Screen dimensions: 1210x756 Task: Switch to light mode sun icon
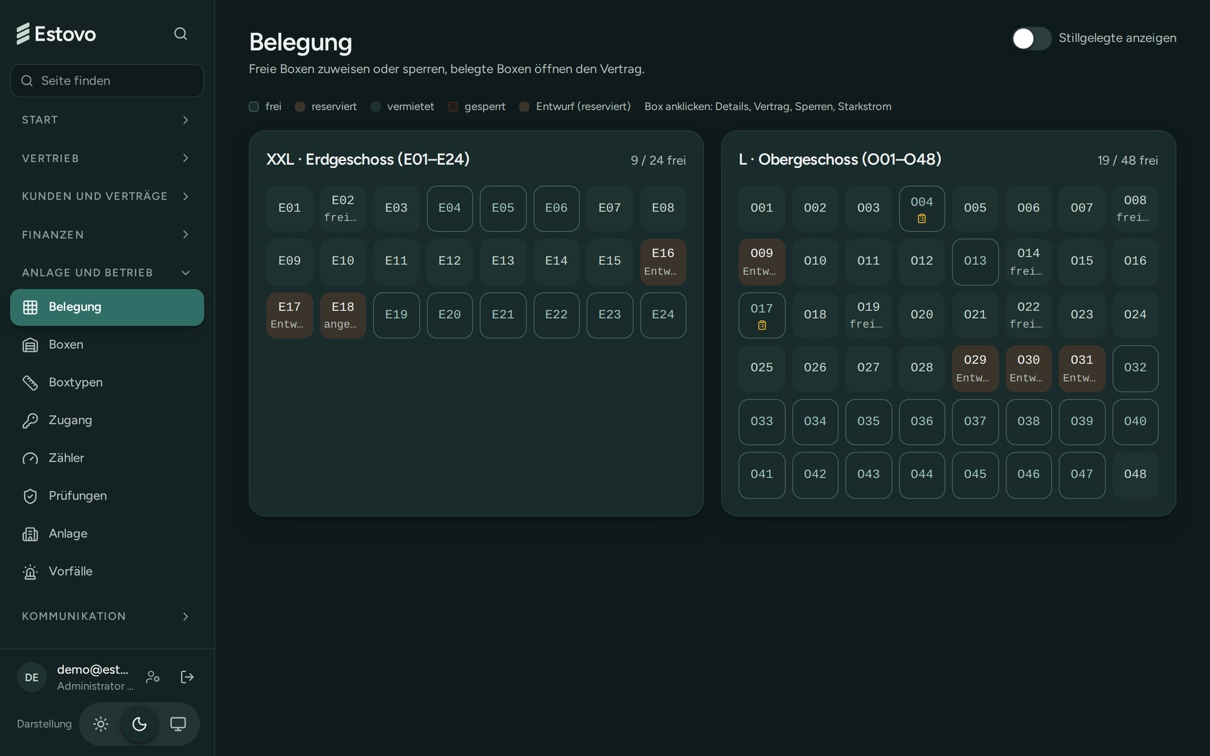[x=101, y=724]
